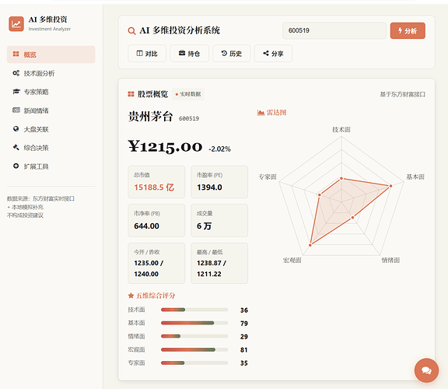Open the 持仓 portfolio button
This screenshot has height=389, width=448.
point(190,54)
